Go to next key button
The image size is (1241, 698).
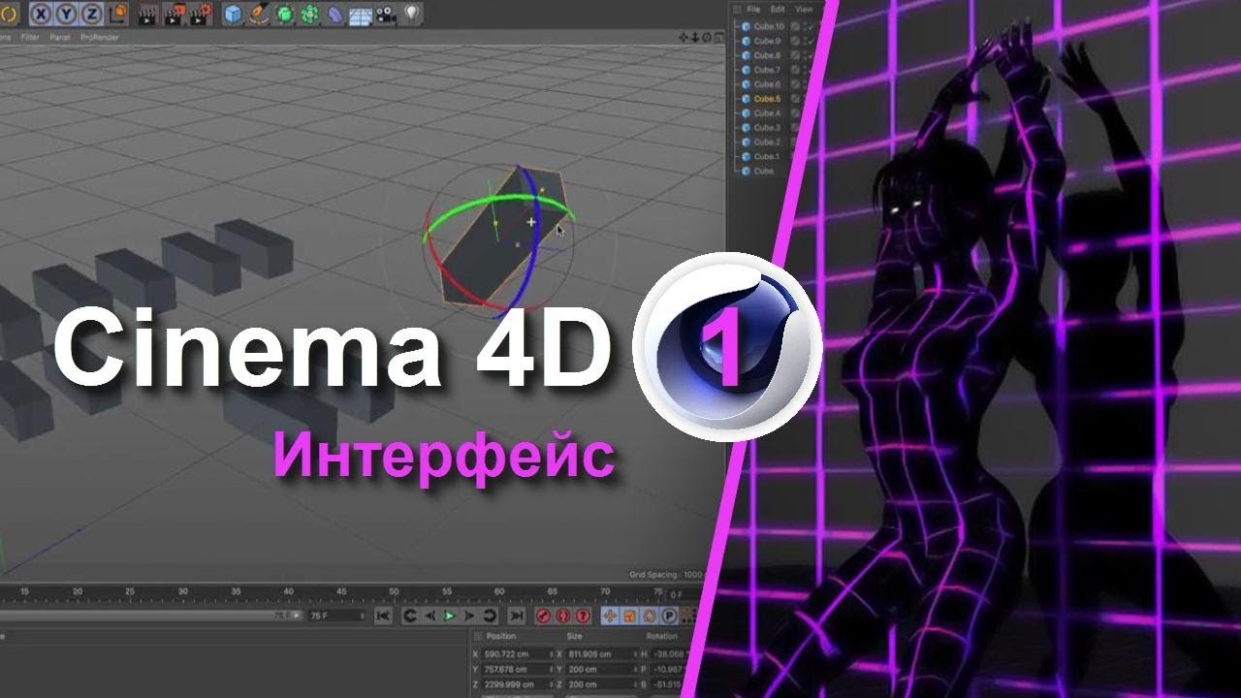(x=490, y=616)
